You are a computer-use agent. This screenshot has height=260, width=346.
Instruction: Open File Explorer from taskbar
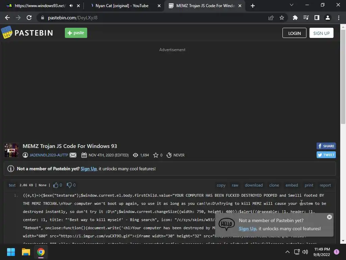[26, 252]
